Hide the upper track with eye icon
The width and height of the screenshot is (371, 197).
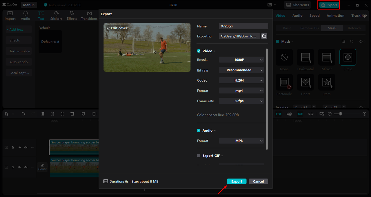click(x=19, y=147)
